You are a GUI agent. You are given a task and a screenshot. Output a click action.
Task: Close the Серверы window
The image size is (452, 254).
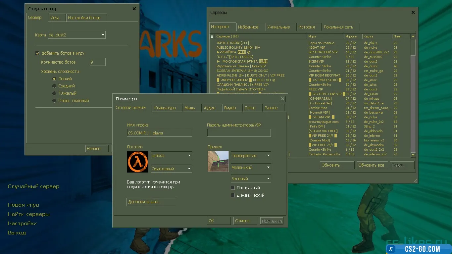coord(413,13)
